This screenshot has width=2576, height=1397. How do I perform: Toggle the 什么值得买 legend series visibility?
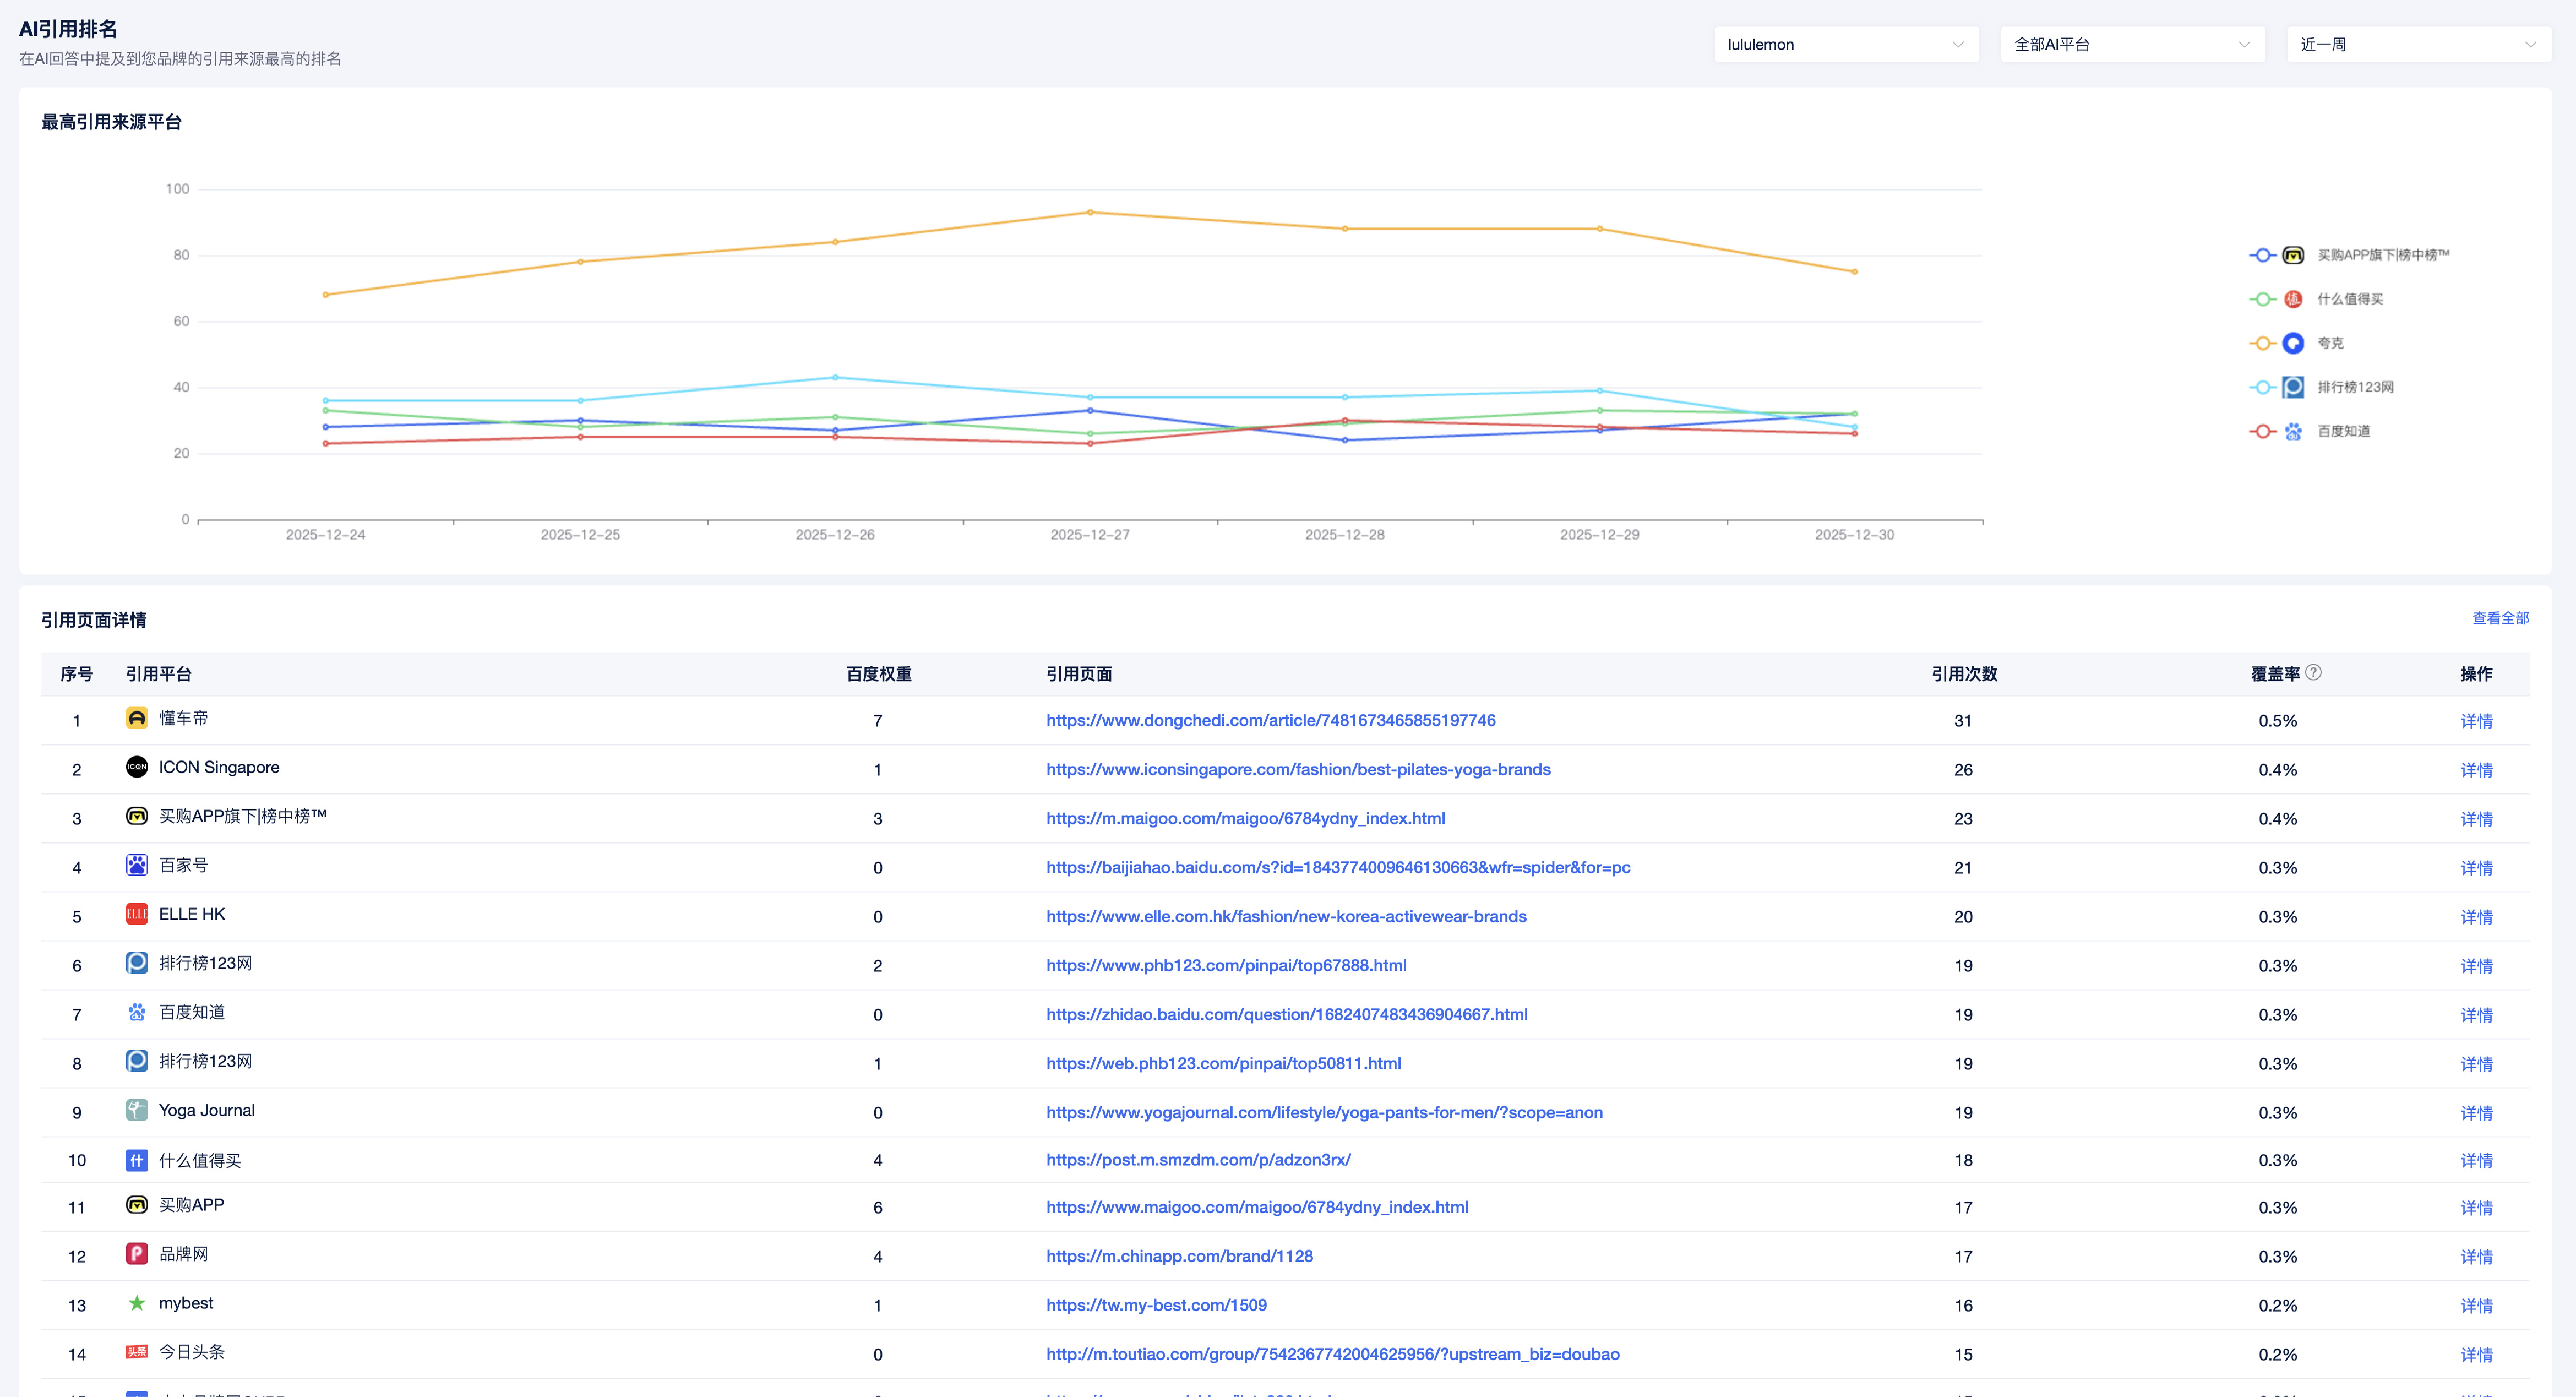2349,299
